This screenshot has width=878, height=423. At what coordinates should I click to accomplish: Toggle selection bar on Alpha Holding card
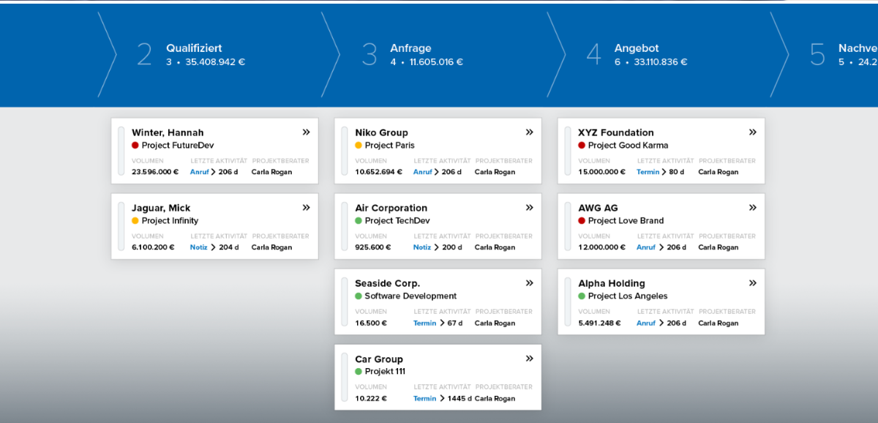pyautogui.click(x=568, y=302)
